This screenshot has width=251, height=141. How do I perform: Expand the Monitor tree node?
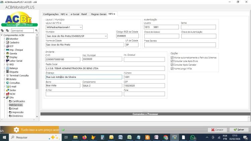pos(4,39)
